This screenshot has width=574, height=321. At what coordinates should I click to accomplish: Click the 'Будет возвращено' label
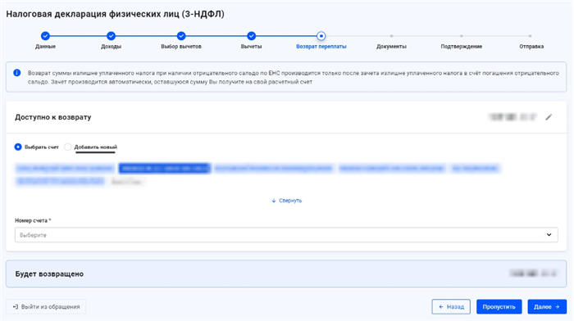[x=49, y=274]
